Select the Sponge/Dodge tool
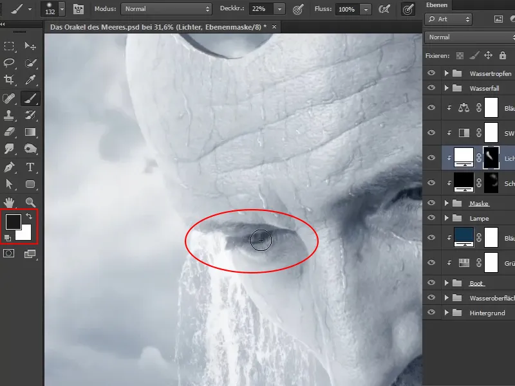 click(x=30, y=149)
